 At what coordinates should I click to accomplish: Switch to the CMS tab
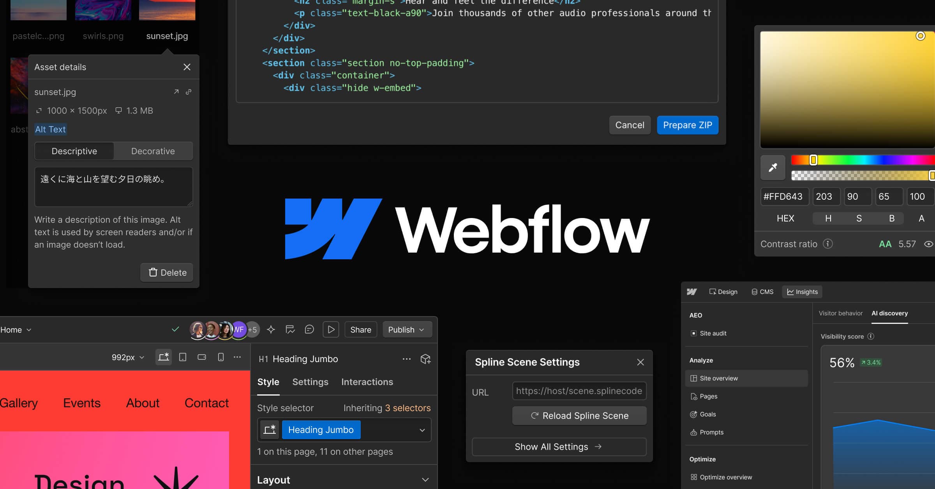click(762, 292)
